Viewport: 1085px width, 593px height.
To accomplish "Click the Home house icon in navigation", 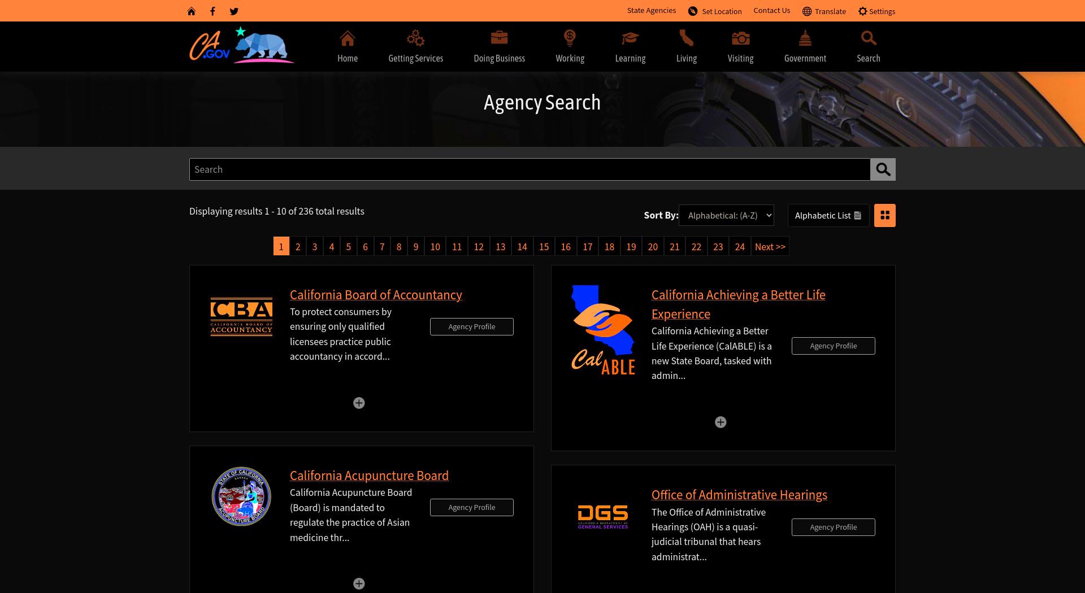I will [x=348, y=38].
